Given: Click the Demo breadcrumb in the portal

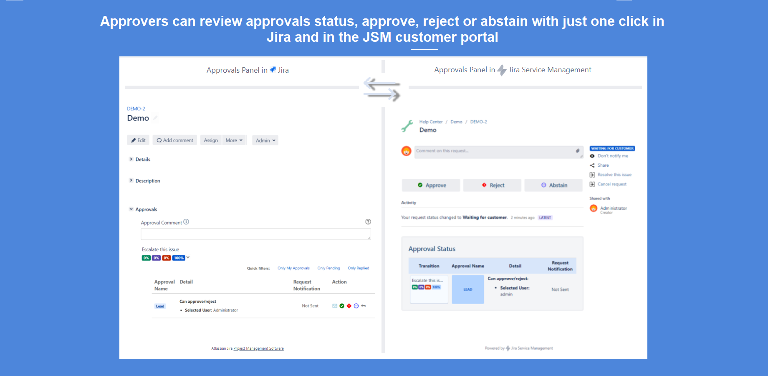Looking at the screenshot, I should coord(456,122).
